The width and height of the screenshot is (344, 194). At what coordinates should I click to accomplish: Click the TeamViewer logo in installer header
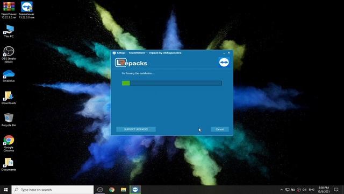[224, 63]
